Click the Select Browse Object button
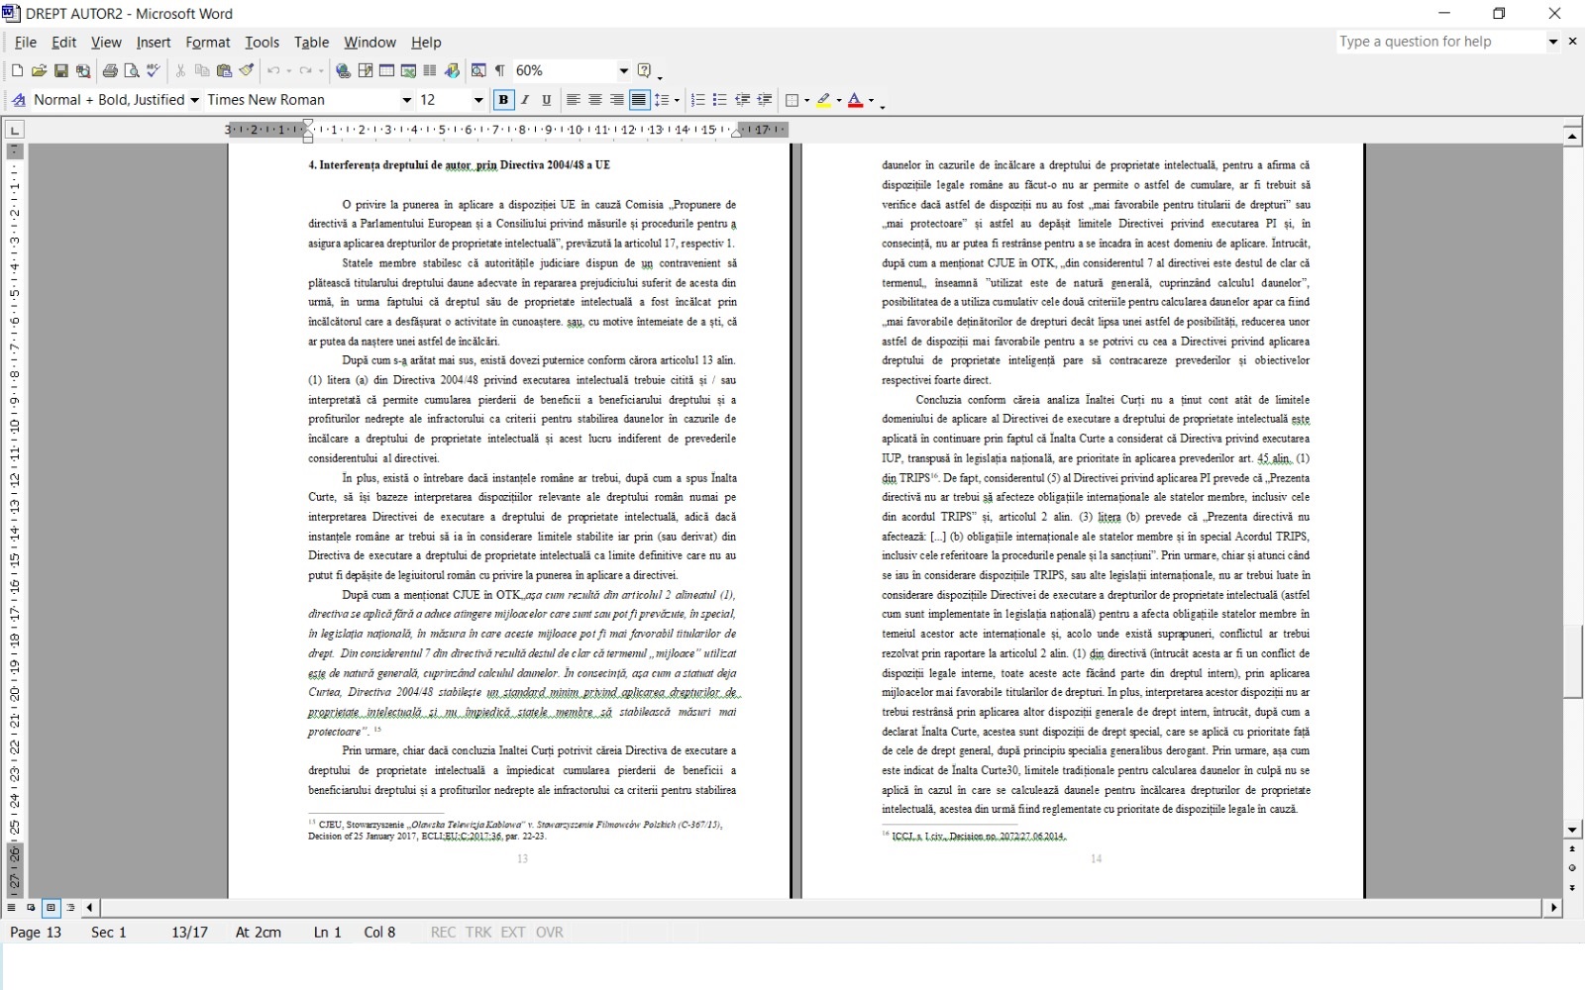This screenshot has height=990, width=1585. (x=1572, y=868)
